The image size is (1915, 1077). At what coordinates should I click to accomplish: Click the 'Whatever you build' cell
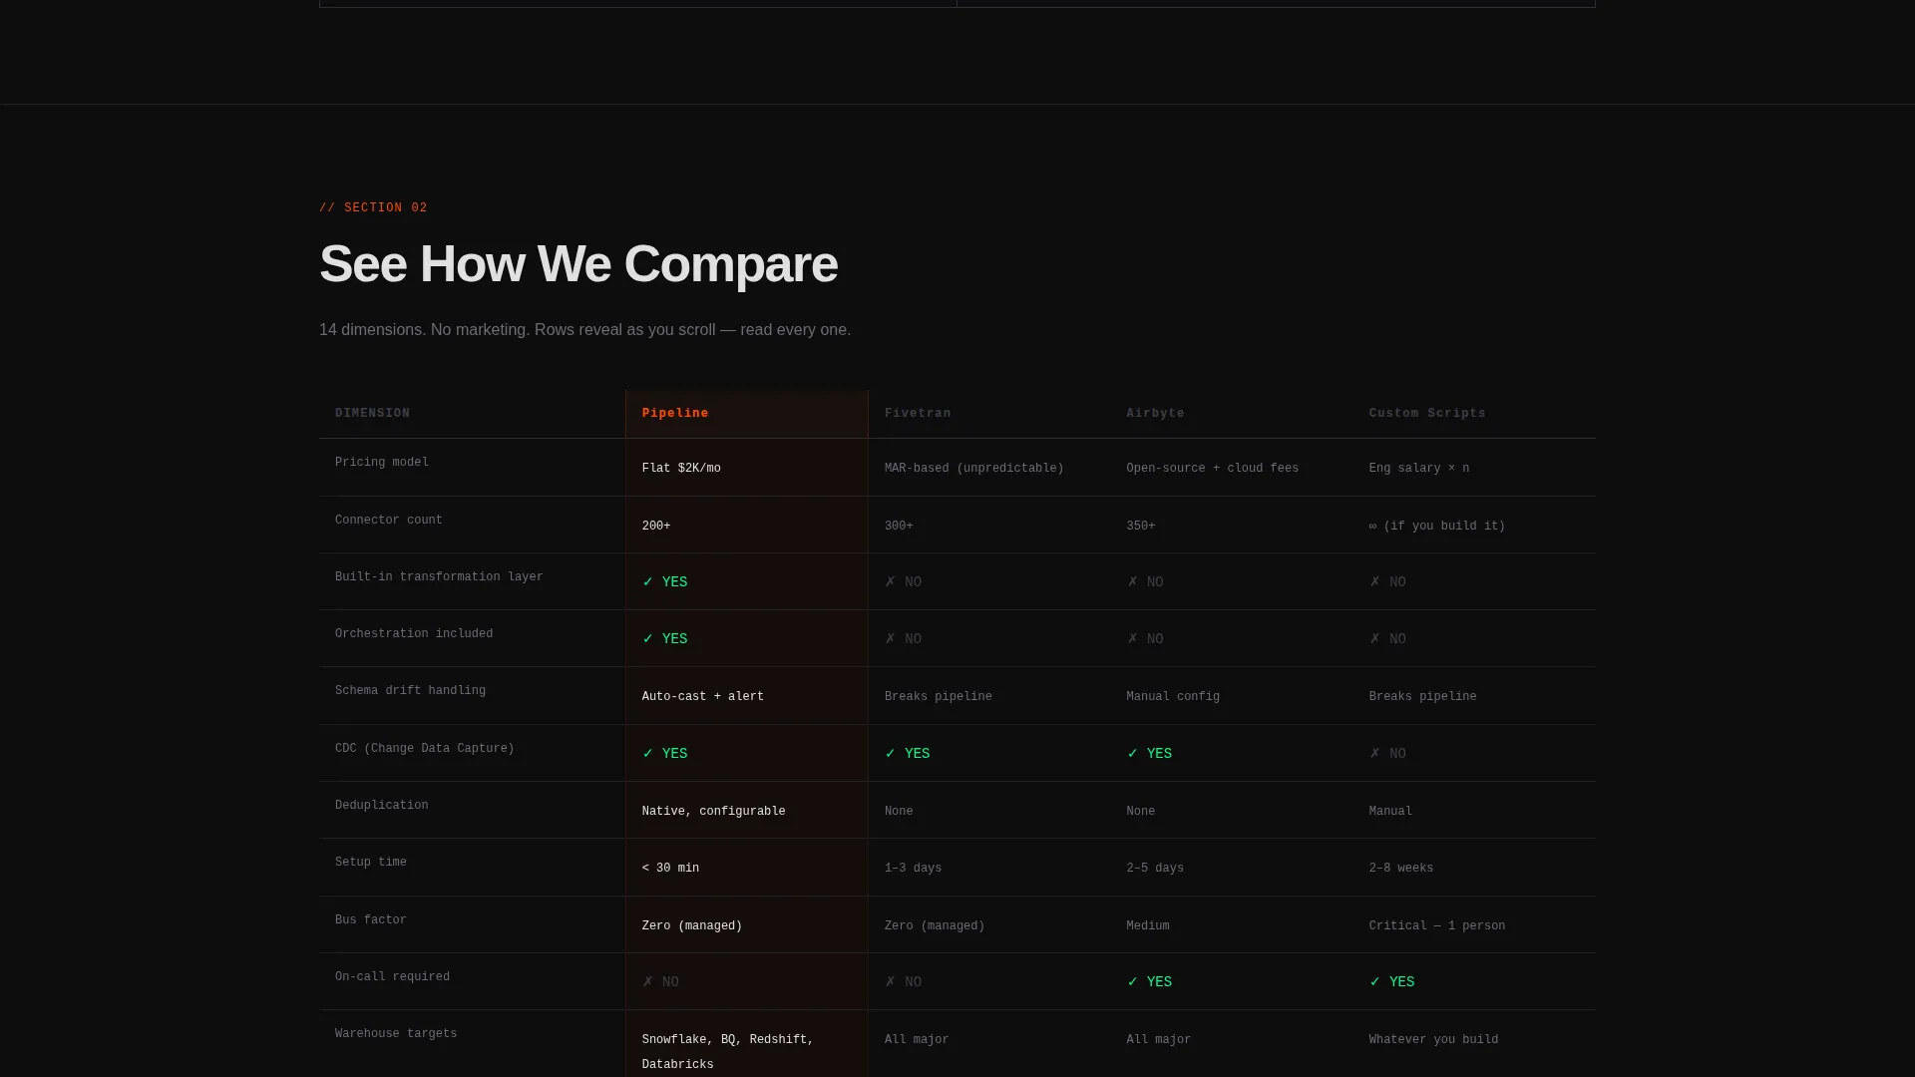click(x=1434, y=1039)
